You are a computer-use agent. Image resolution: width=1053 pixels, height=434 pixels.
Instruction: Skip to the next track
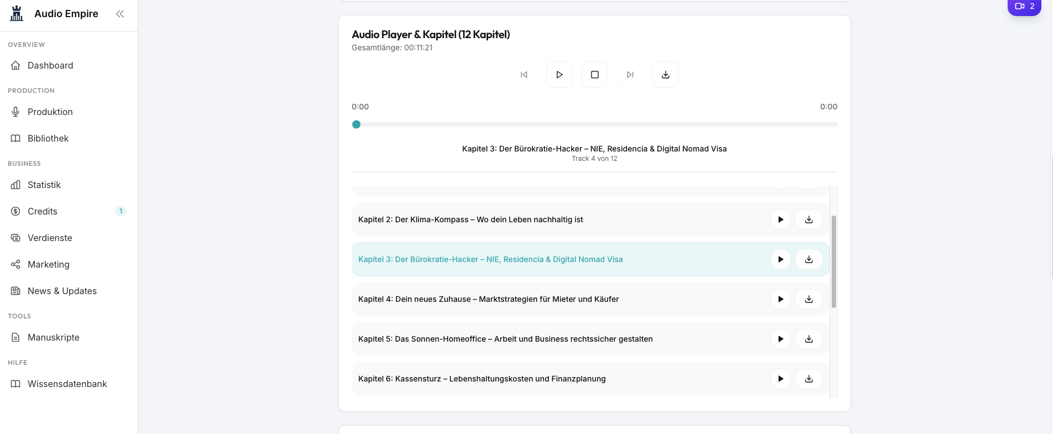coord(630,75)
